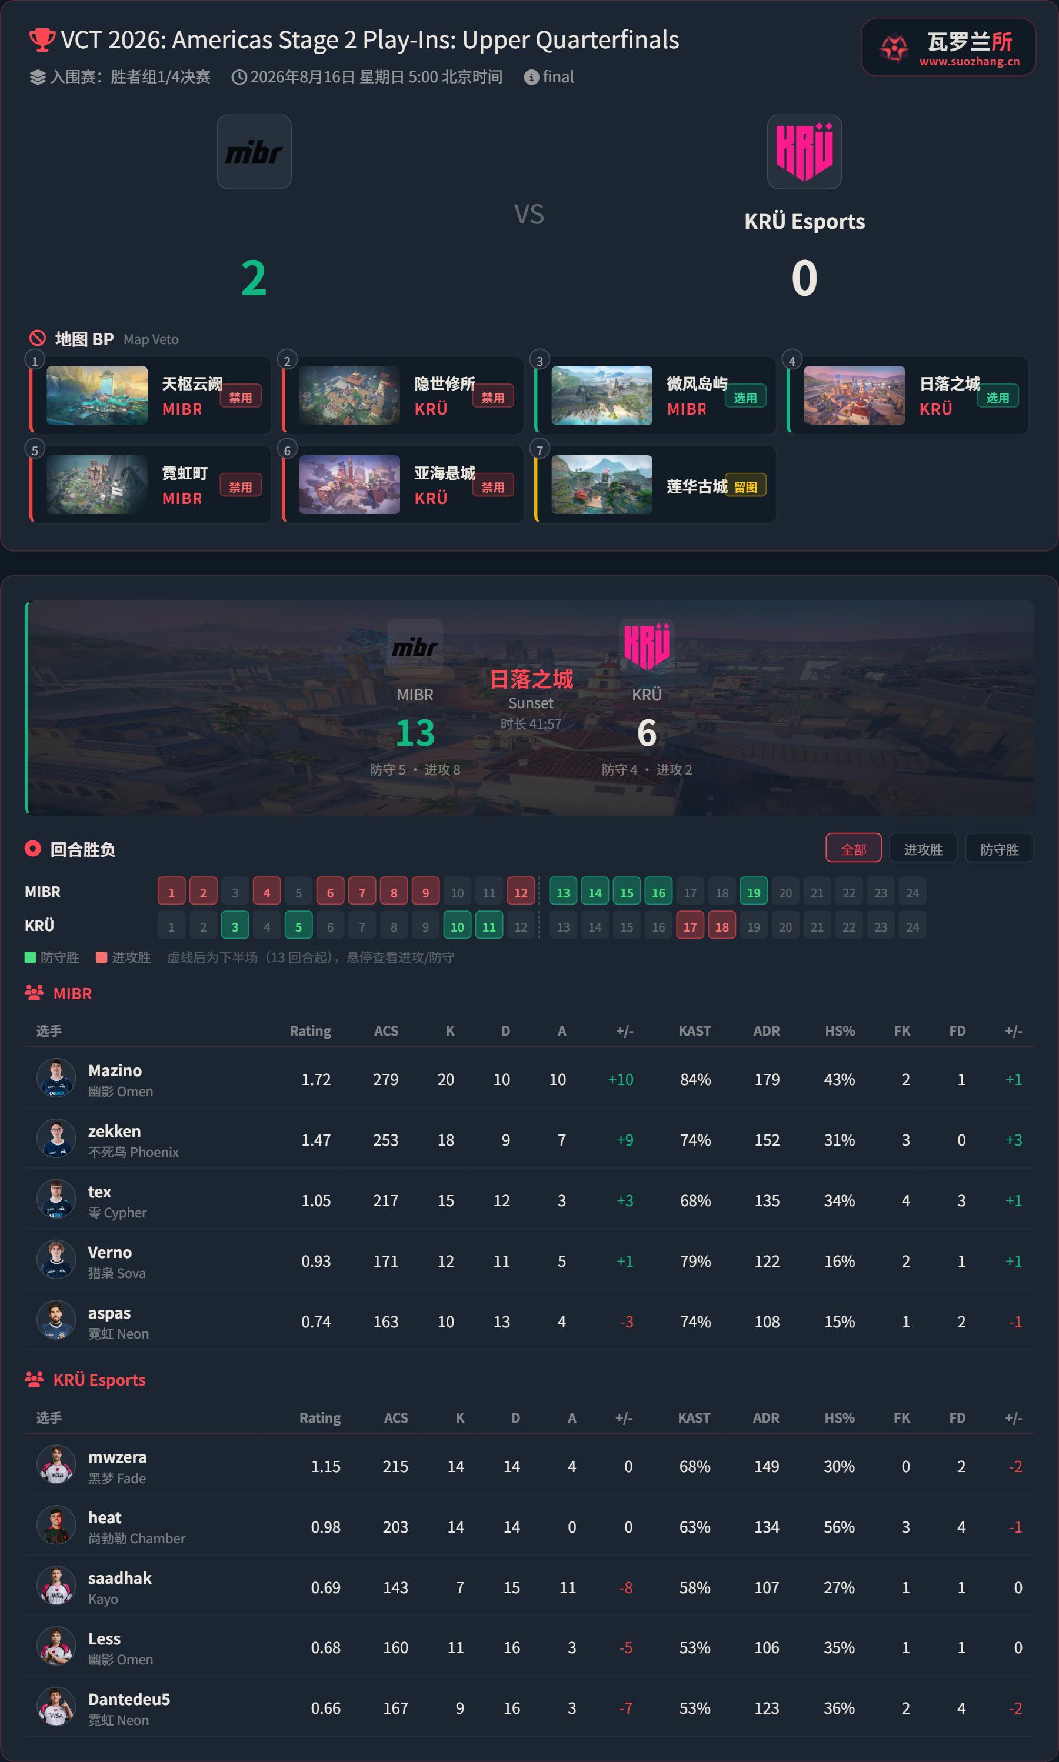Click the KRÜ logo in the Sunset map banner
1059x1762 pixels.
tap(647, 647)
